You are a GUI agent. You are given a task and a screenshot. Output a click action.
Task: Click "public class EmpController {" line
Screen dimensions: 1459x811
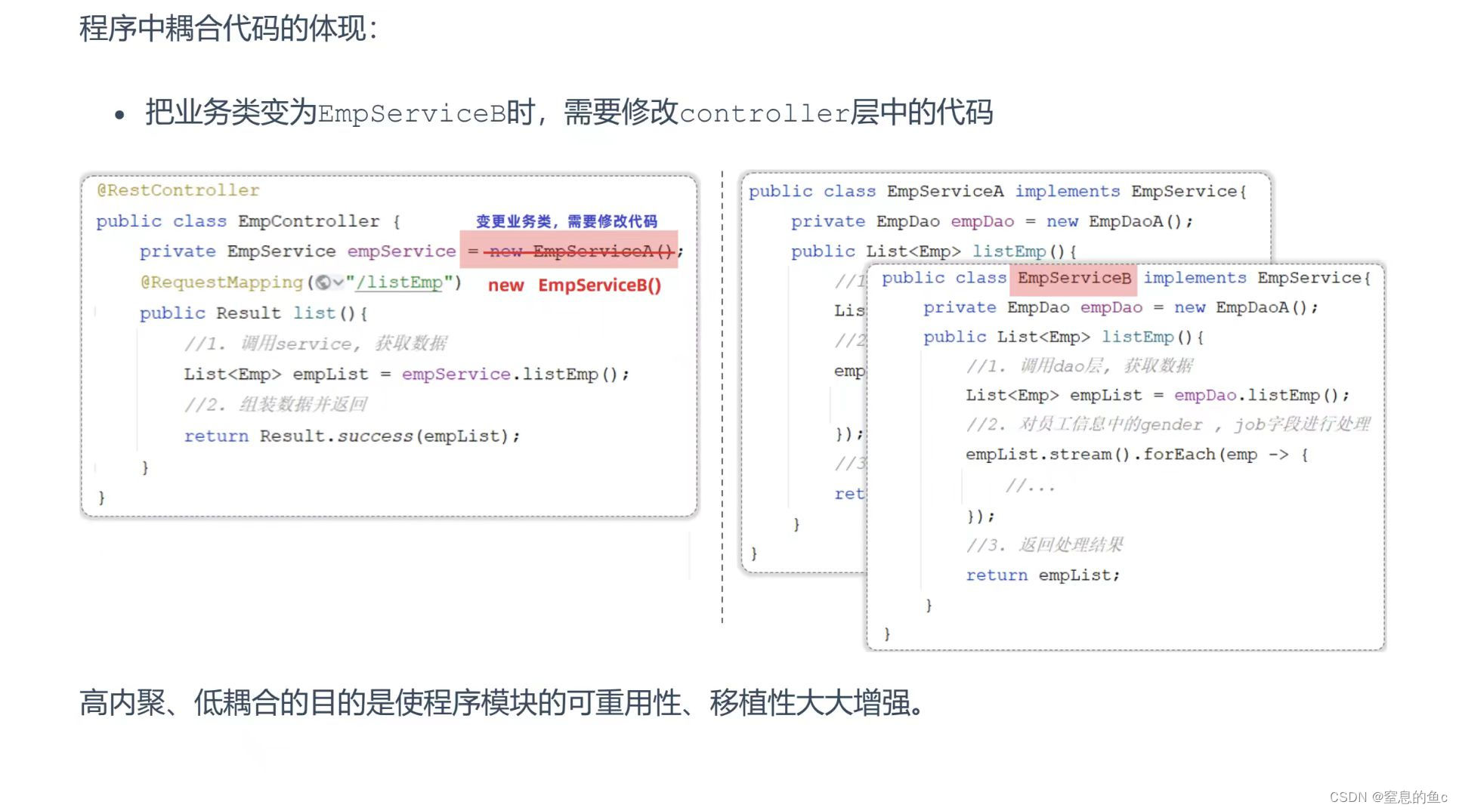(x=248, y=221)
